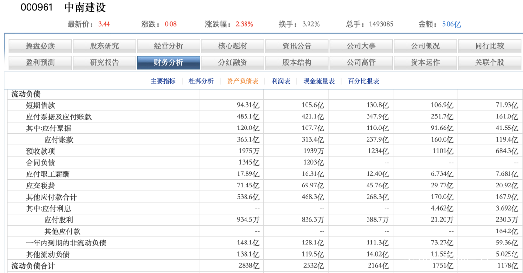Select the 短期借款 row label
The image size is (523, 273).
click(x=40, y=105)
